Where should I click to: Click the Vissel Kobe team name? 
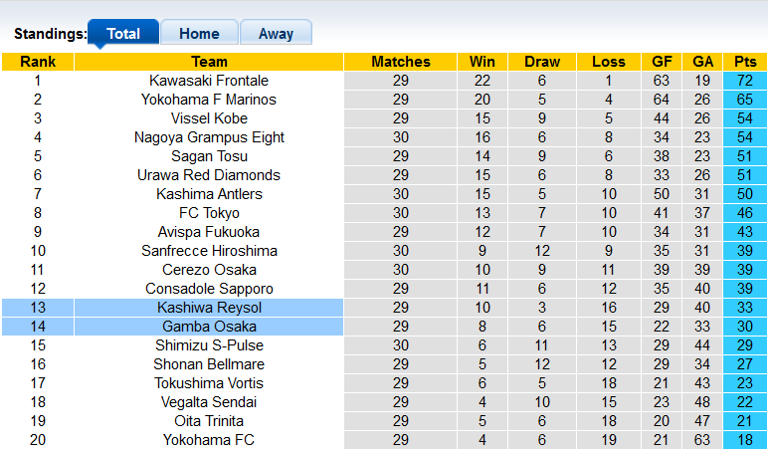point(209,118)
